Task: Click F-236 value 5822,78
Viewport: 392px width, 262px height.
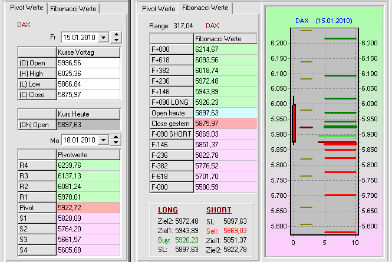Action: click(x=225, y=155)
